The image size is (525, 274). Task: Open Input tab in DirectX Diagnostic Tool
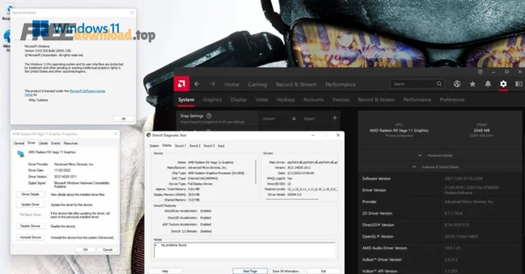(221, 146)
